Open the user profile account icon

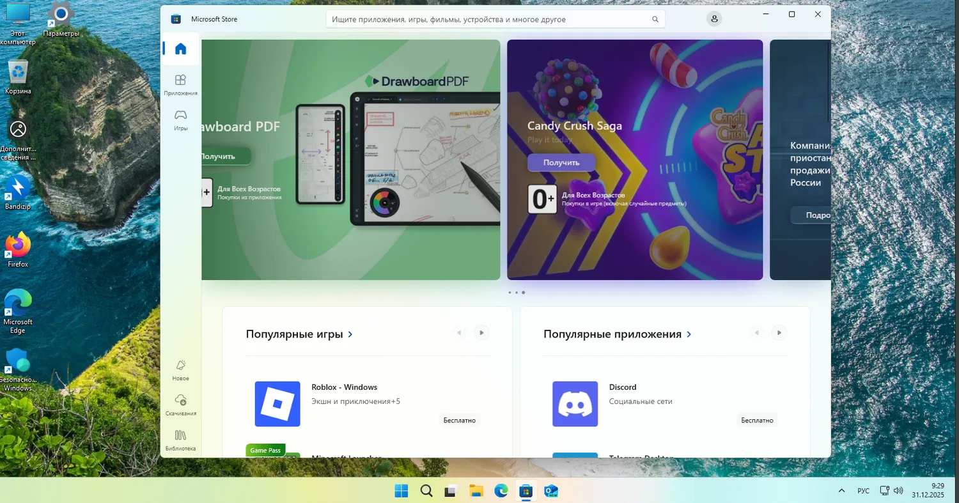(714, 19)
